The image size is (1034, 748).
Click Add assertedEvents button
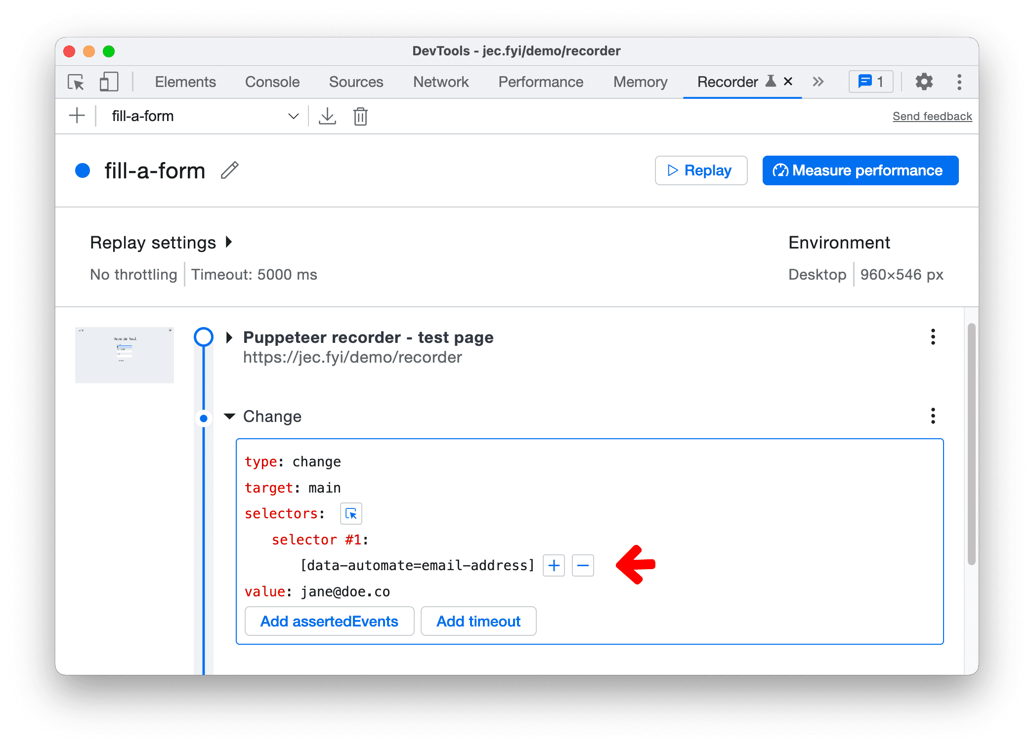pyautogui.click(x=329, y=621)
